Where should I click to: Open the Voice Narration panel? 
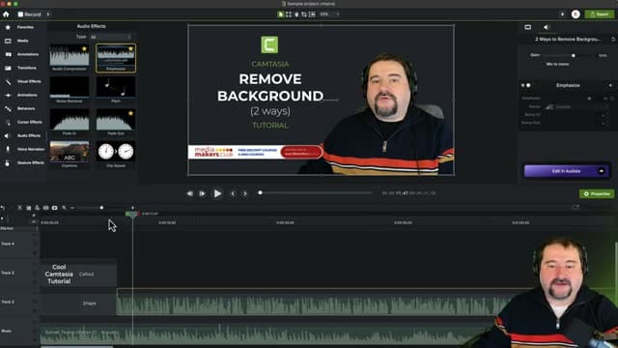(x=23, y=149)
